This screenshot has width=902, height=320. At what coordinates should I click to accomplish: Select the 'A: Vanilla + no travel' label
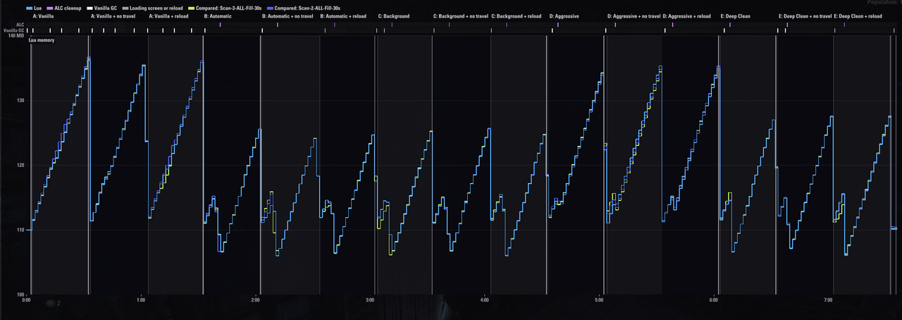(x=113, y=16)
